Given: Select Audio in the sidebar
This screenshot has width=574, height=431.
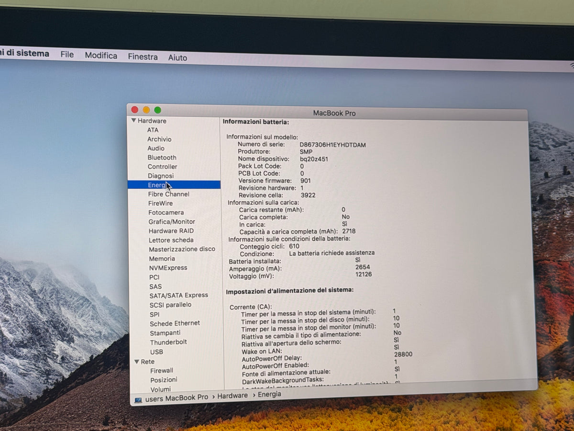Looking at the screenshot, I should pyautogui.click(x=156, y=148).
